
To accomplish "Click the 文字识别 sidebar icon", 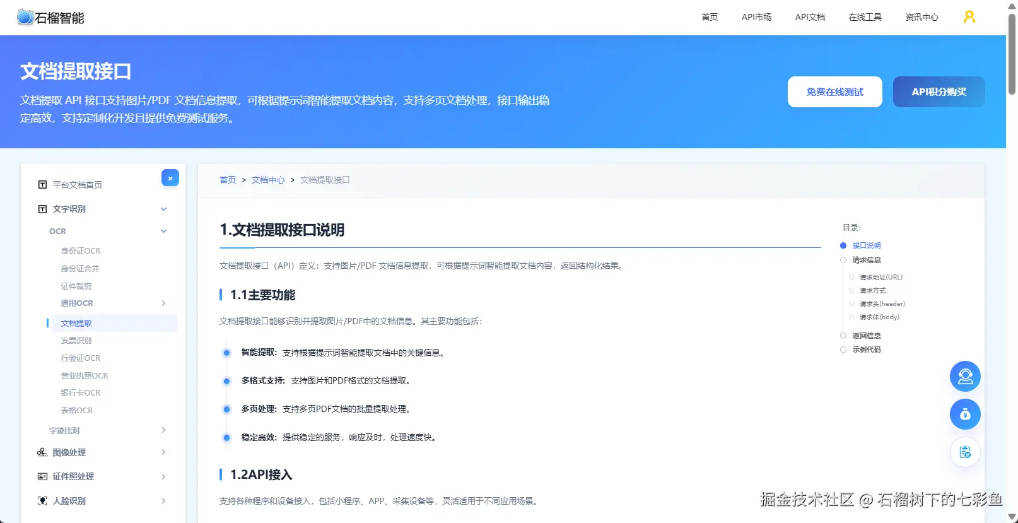I will [x=42, y=209].
